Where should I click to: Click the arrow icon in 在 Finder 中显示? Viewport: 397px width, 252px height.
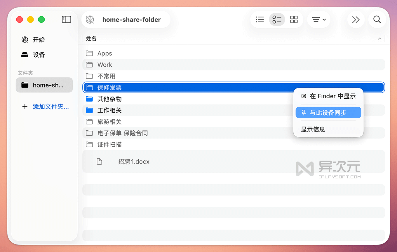[x=304, y=96]
